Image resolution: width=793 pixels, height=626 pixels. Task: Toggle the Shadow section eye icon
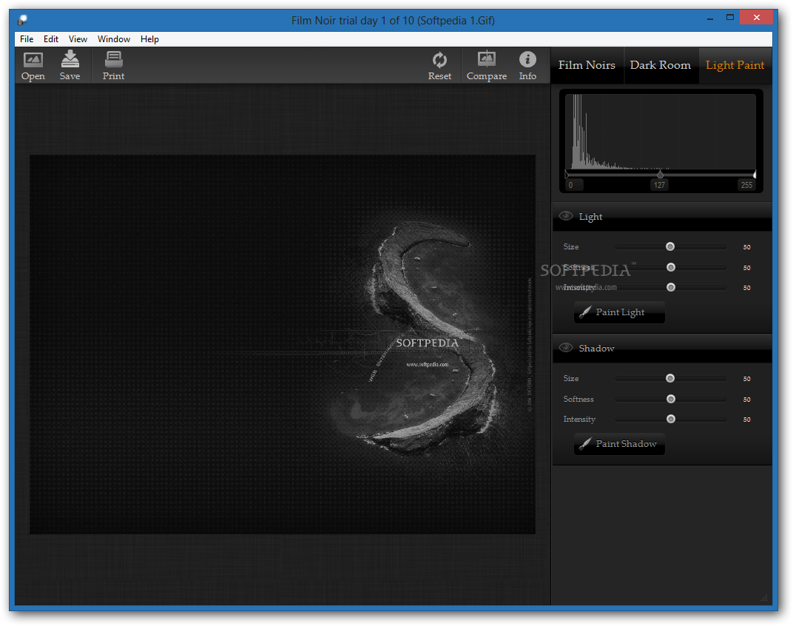(x=565, y=348)
